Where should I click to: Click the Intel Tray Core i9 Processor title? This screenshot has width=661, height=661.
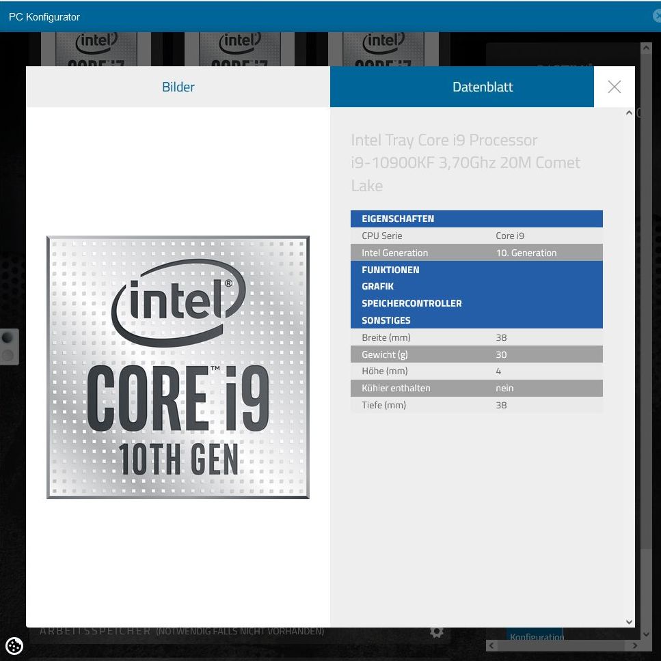466,163
